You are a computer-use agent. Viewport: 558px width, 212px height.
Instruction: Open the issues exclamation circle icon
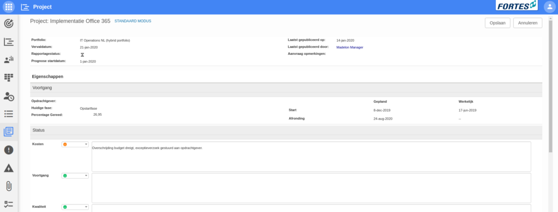(9, 150)
